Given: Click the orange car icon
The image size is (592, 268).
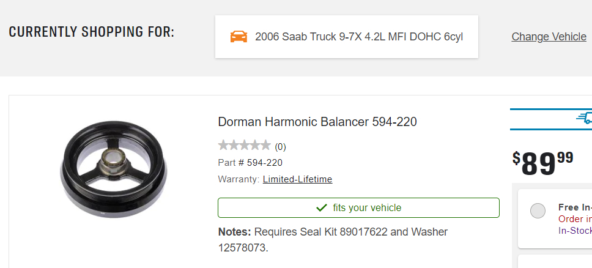Looking at the screenshot, I should [239, 37].
